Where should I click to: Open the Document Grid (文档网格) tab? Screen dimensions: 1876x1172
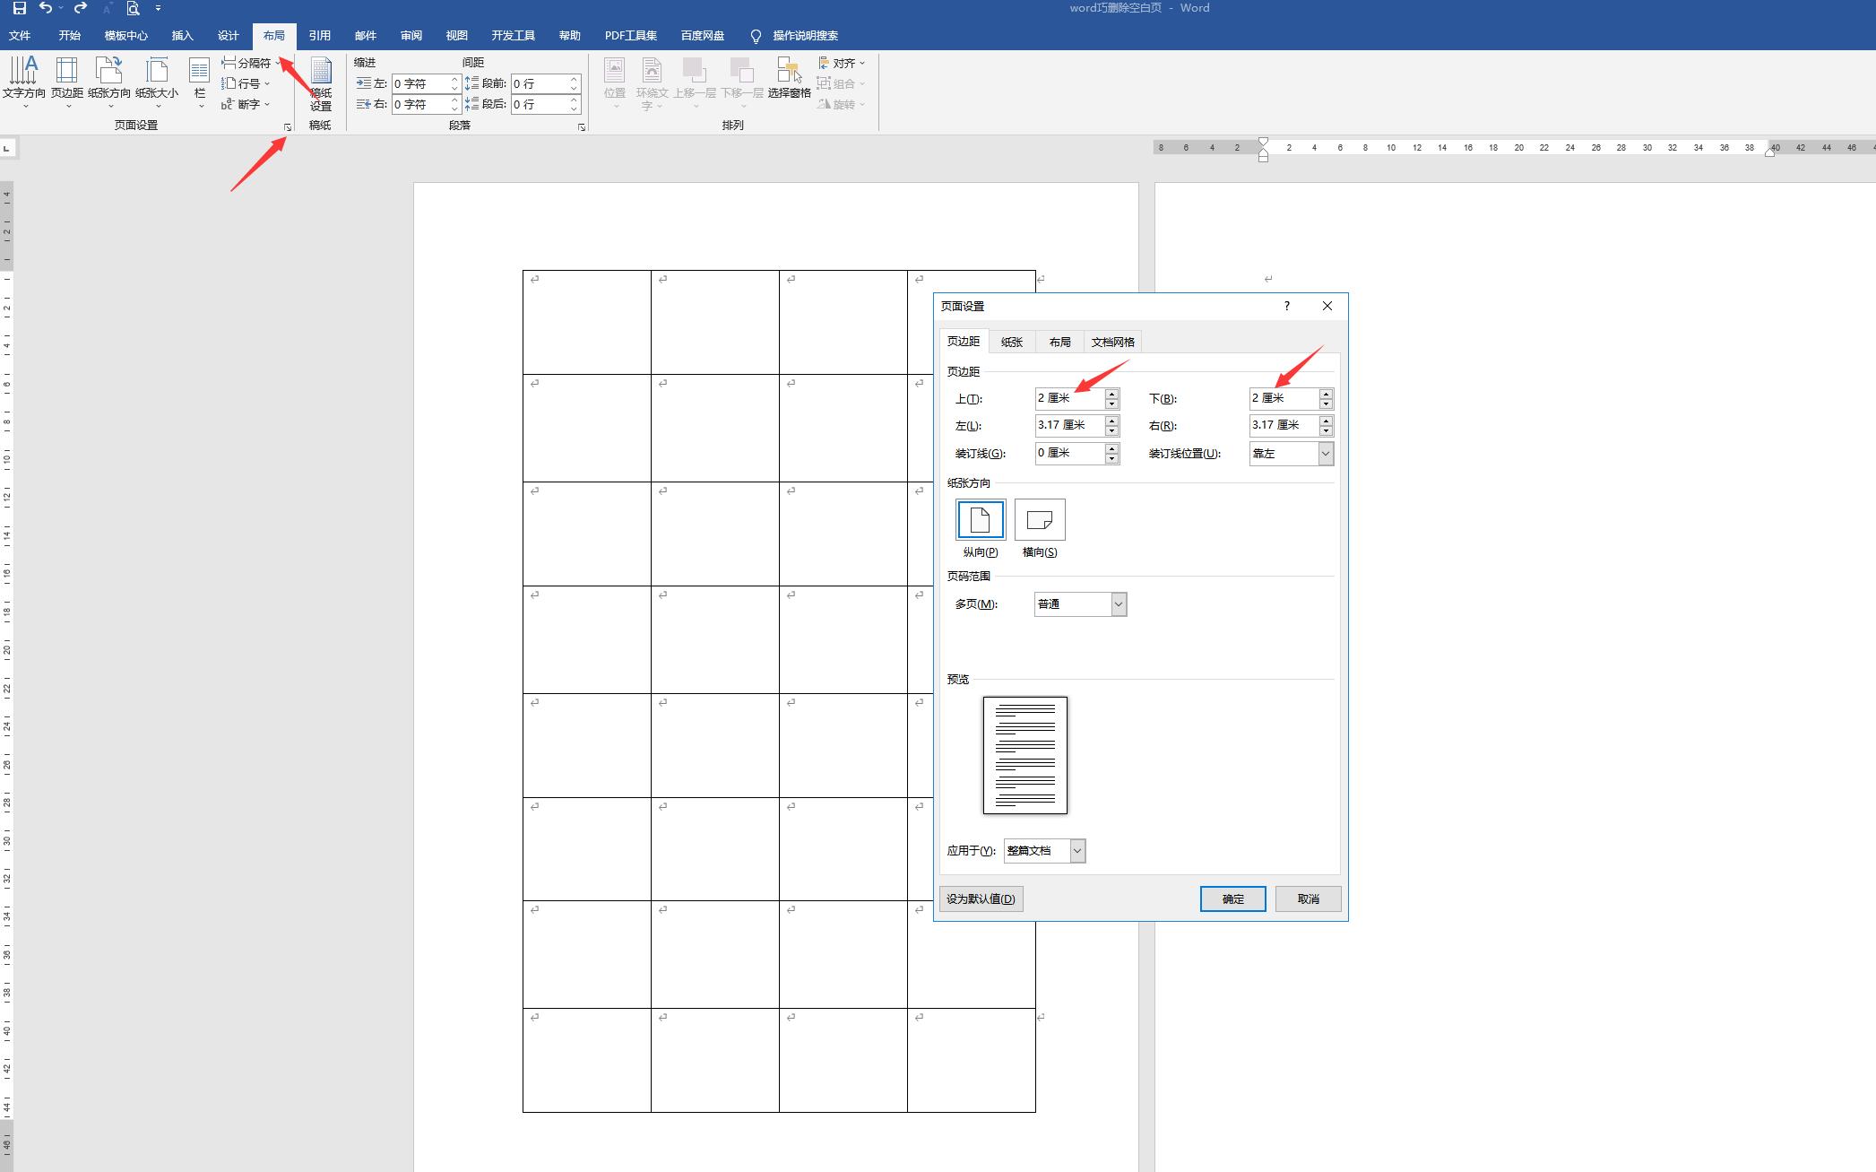(1112, 342)
